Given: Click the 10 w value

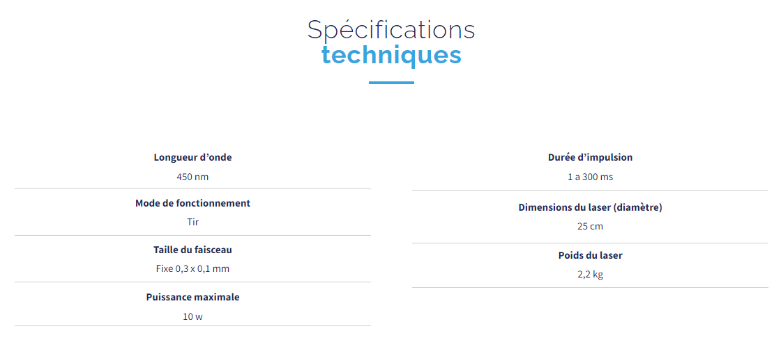Looking at the screenshot, I should pos(192,316).
